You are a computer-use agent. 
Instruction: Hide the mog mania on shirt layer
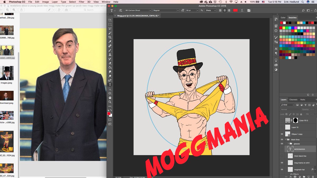click(282, 163)
